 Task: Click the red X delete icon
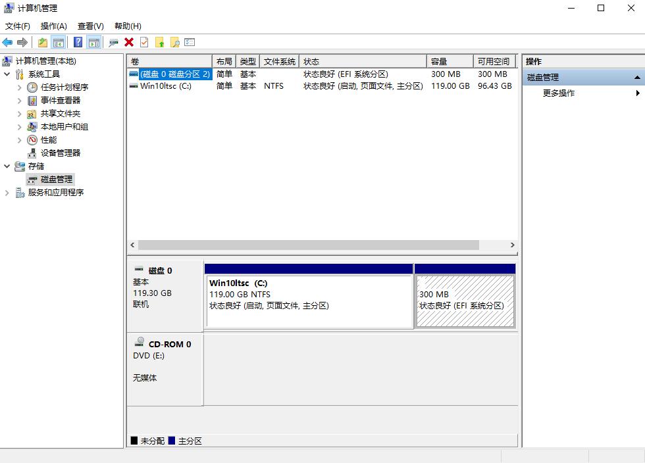click(x=129, y=41)
